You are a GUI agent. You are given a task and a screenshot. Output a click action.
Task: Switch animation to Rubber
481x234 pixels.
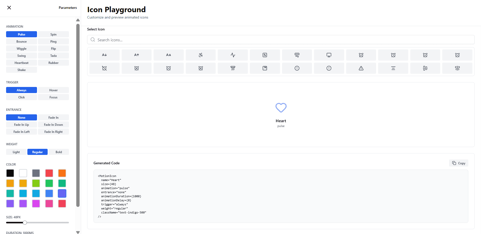(x=53, y=63)
